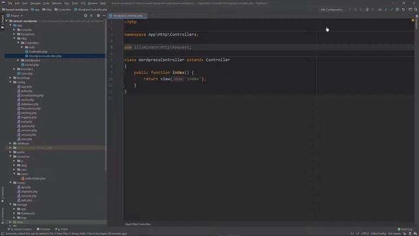Screen dimensions: 419x236
Task: Expand the Providers folder
Action: [x=14, y=69]
